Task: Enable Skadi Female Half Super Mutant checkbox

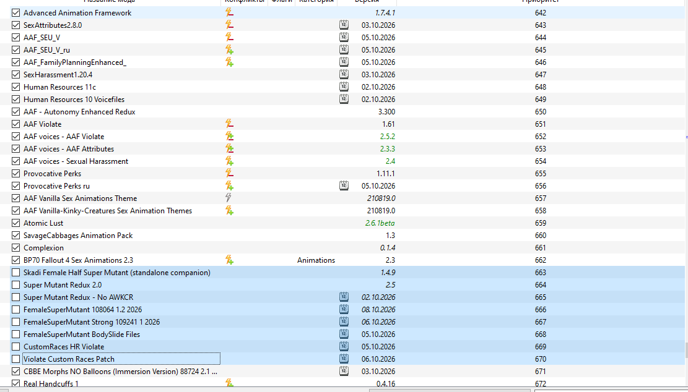Action: [16, 273]
